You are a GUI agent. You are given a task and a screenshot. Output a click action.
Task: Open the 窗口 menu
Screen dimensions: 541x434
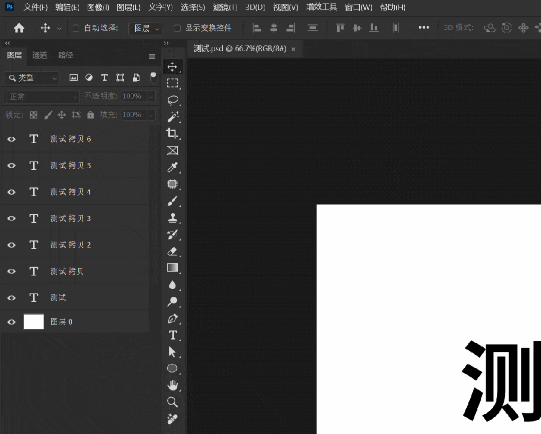tap(359, 7)
